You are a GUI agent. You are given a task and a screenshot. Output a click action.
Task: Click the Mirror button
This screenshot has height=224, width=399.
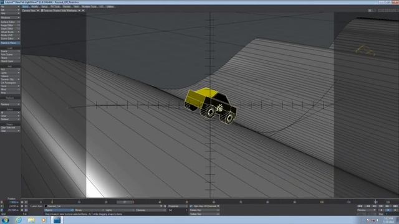(10, 90)
